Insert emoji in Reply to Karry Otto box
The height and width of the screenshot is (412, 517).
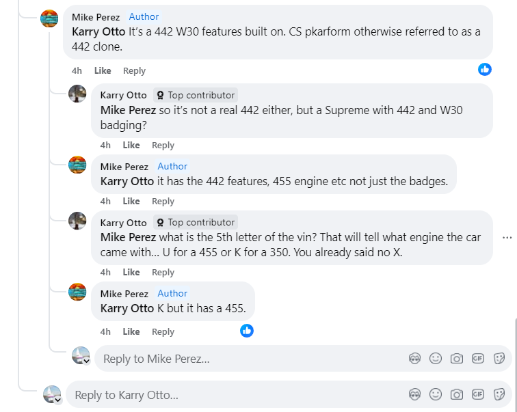(435, 394)
